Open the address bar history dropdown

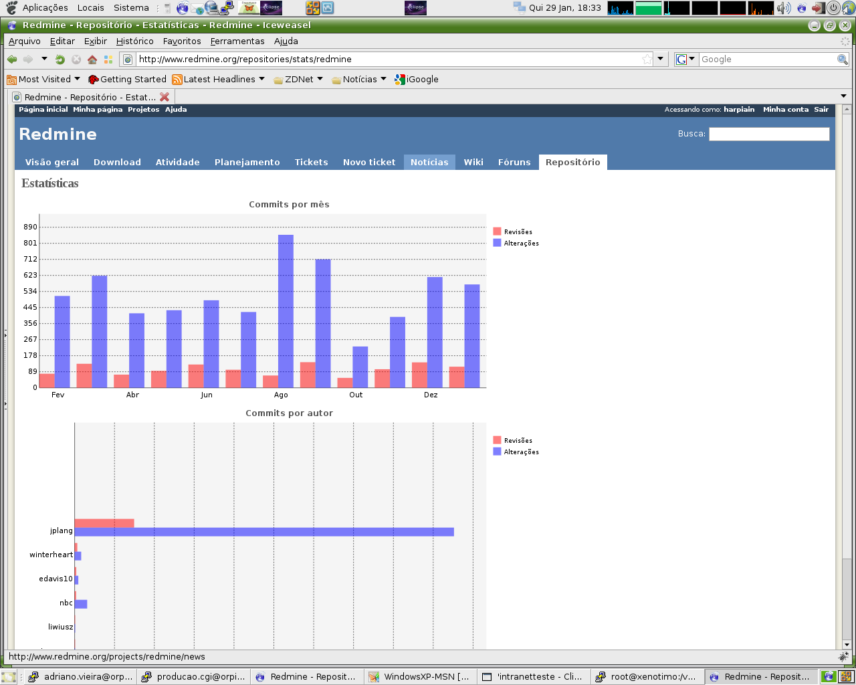click(661, 59)
